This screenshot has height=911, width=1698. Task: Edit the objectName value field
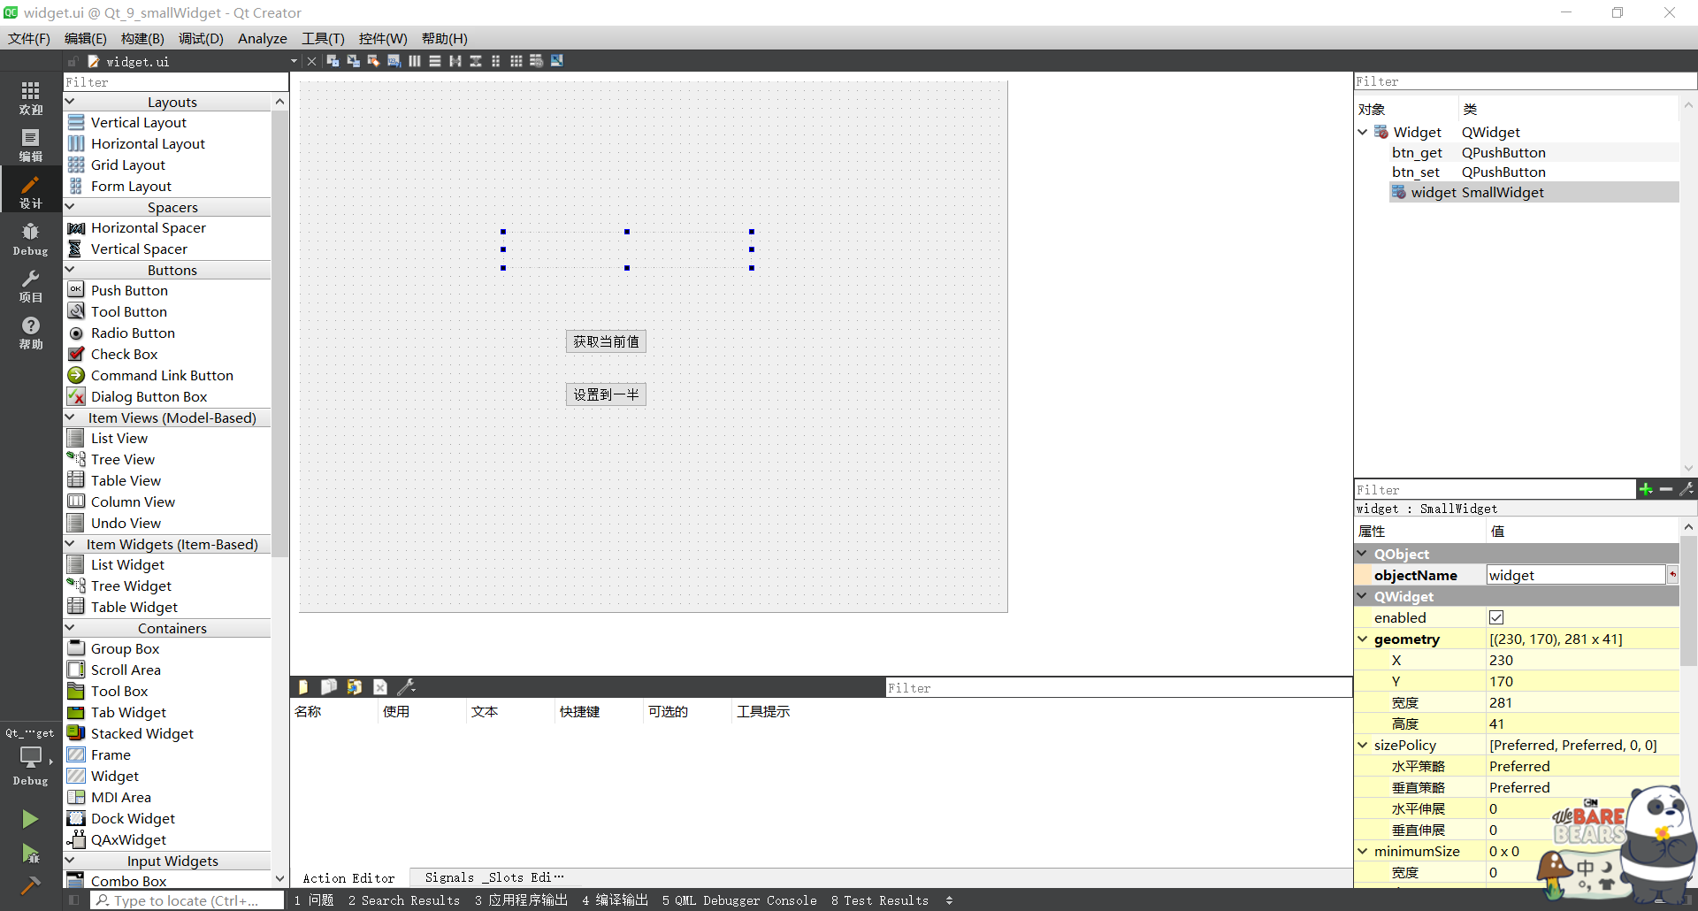tap(1575, 575)
